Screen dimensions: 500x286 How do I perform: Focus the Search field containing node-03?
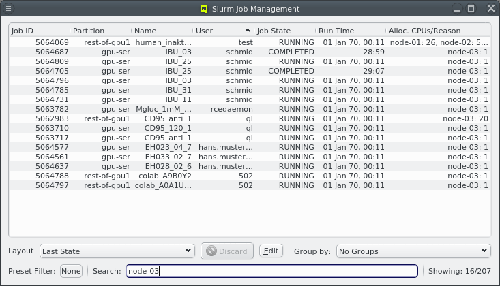(x=271, y=271)
